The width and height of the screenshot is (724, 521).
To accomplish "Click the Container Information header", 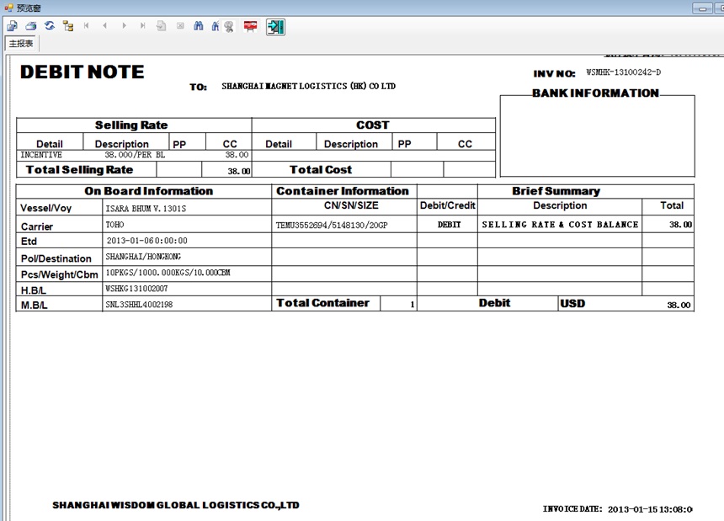I will tap(343, 191).
